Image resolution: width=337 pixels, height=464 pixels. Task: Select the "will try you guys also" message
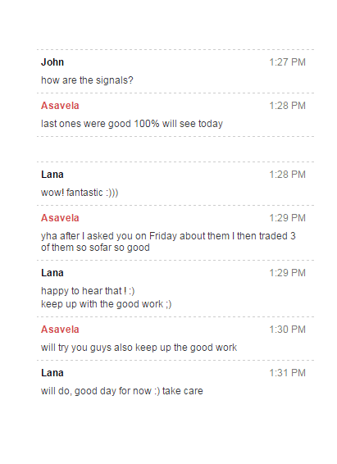(x=139, y=348)
